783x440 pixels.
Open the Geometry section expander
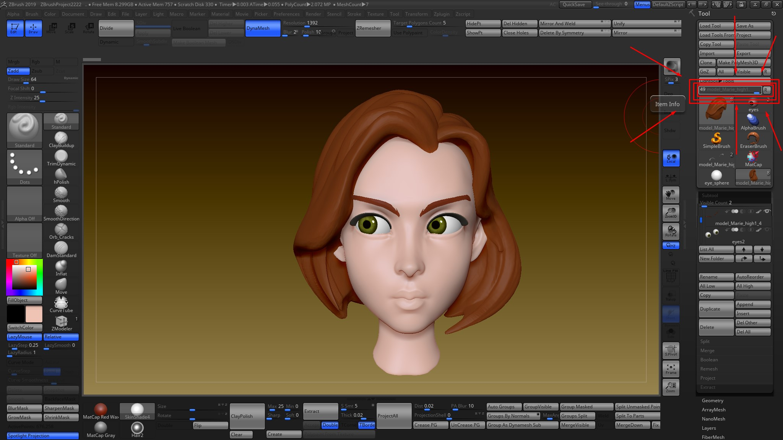click(712, 400)
